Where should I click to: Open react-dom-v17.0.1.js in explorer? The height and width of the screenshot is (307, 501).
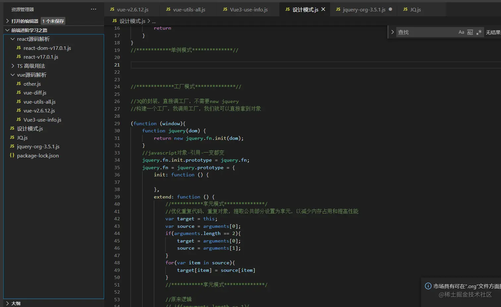click(47, 48)
